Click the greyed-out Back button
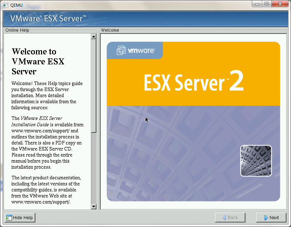The width and height of the screenshot is (291, 227). click(230, 217)
